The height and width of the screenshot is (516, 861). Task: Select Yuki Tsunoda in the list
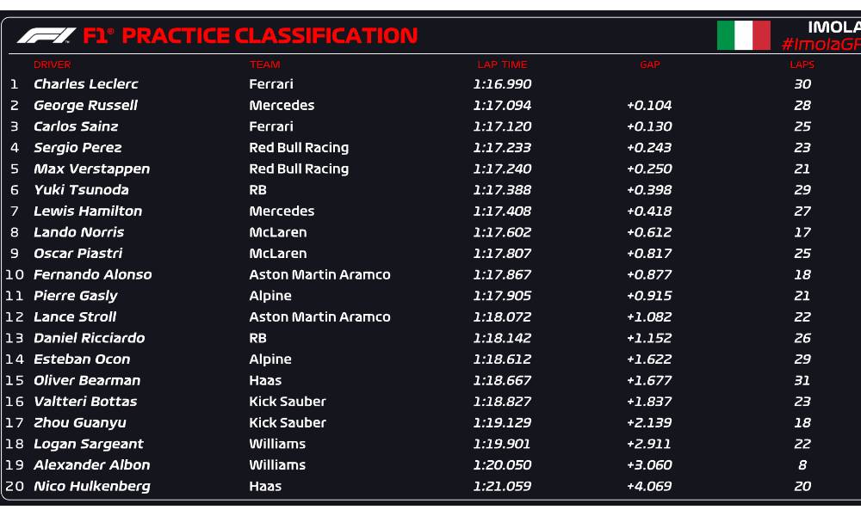coord(81,190)
